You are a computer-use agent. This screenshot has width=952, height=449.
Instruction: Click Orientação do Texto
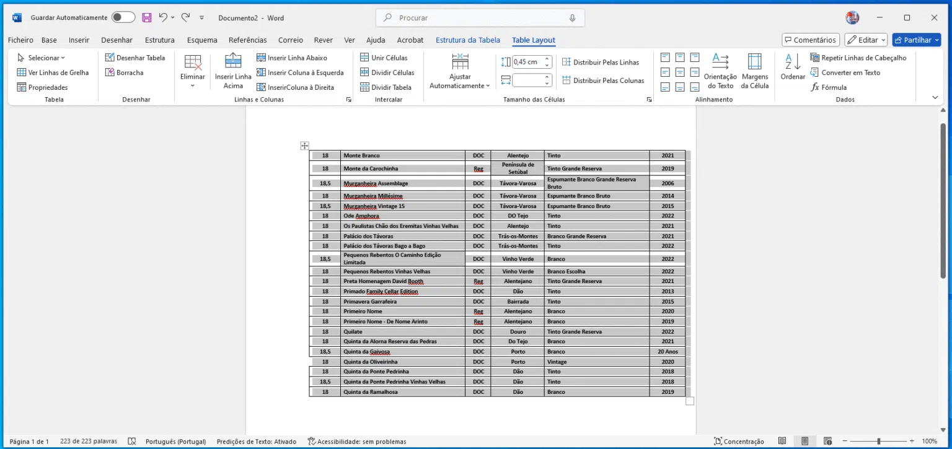720,71
